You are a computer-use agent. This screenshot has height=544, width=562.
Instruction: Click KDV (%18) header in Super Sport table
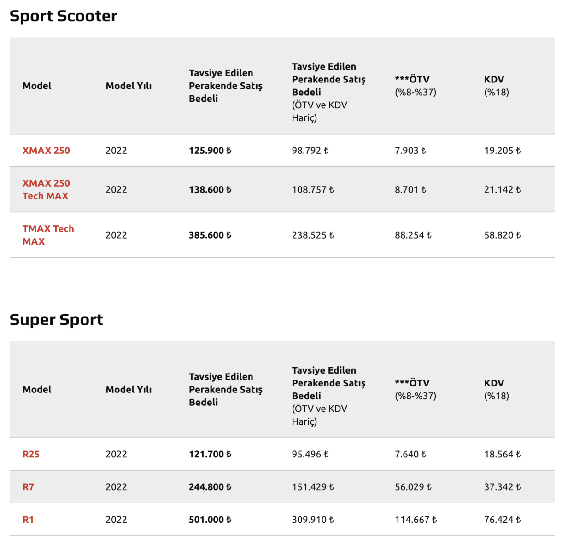(x=497, y=389)
